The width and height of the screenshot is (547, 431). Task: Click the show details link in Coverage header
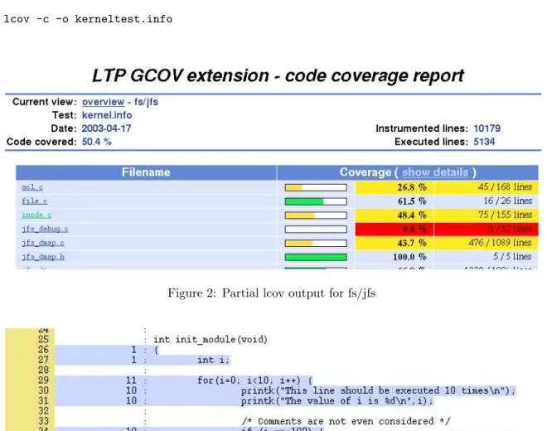tap(435, 172)
